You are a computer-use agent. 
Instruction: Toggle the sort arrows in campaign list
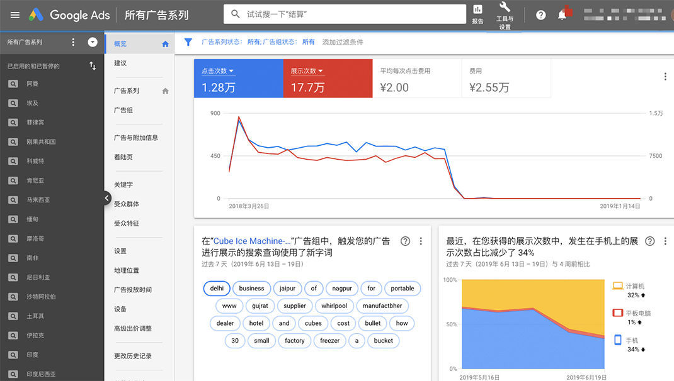pyautogui.click(x=93, y=65)
